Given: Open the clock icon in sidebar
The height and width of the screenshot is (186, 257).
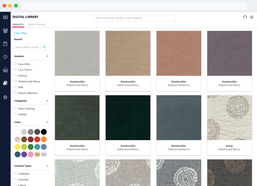Looking at the screenshot, I should click(x=5, y=57).
